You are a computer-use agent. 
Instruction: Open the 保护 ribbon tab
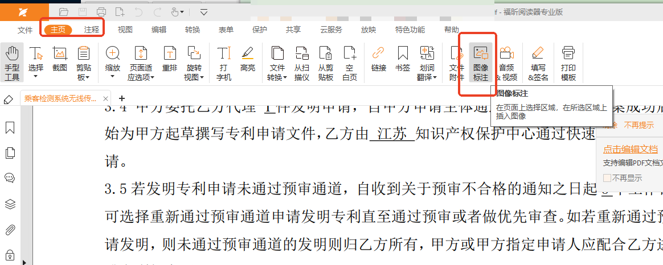[259, 30]
